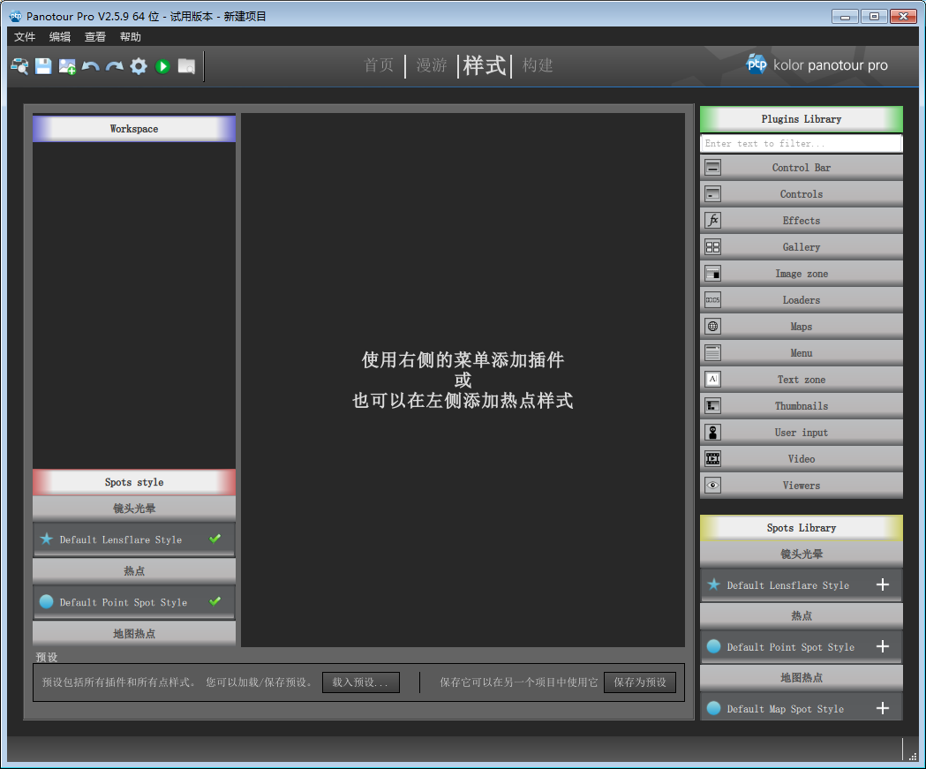Undo the last action
The height and width of the screenshot is (769, 926).
pyautogui.click(x=90, y=66)
